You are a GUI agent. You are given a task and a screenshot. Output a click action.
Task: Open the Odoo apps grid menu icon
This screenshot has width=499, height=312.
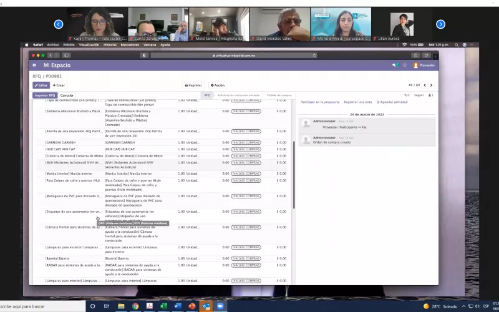pyautogui.click(x=34, y=65)
